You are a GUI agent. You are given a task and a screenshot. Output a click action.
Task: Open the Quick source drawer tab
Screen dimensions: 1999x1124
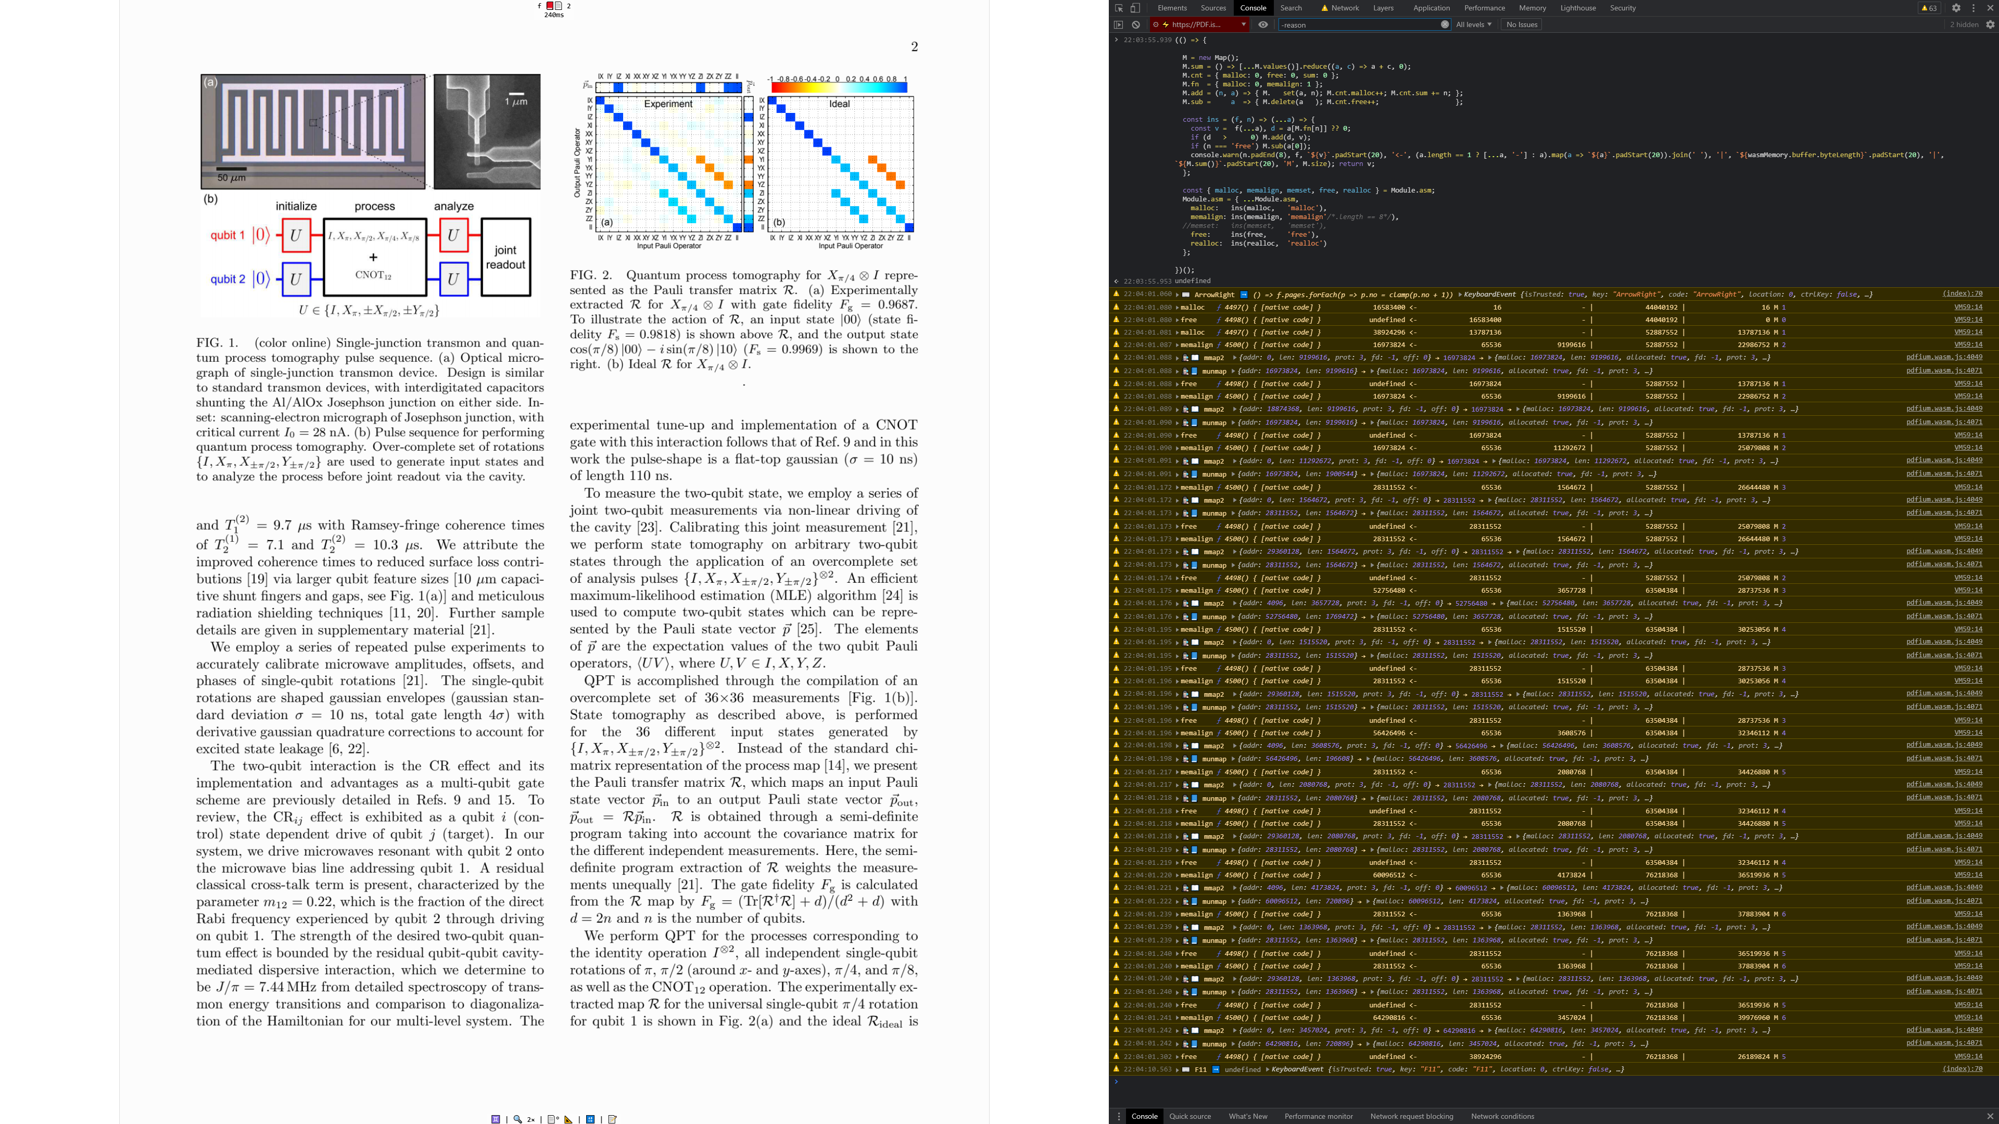pos(1190,1116)
